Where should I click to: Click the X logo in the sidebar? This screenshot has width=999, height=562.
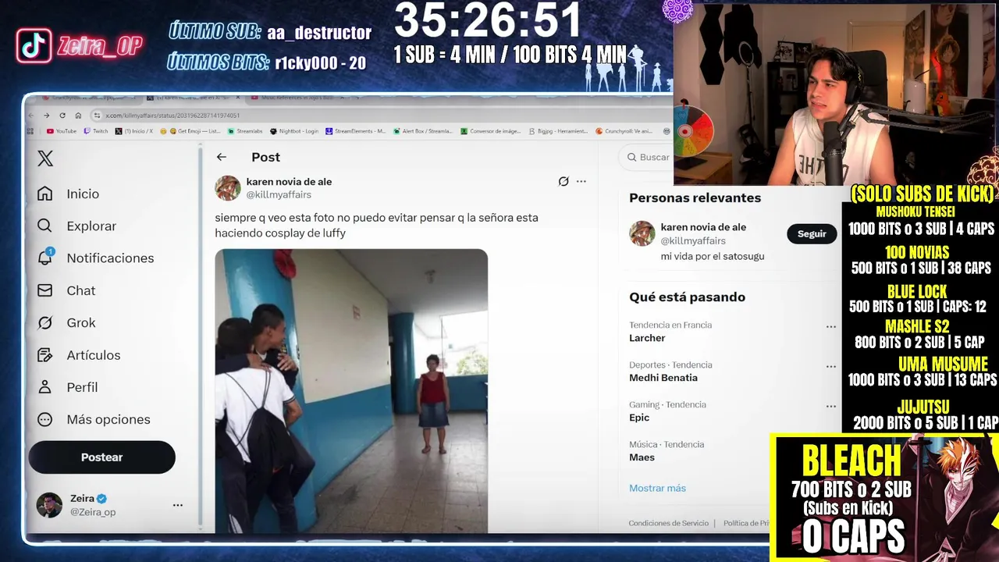pos(45,158)
